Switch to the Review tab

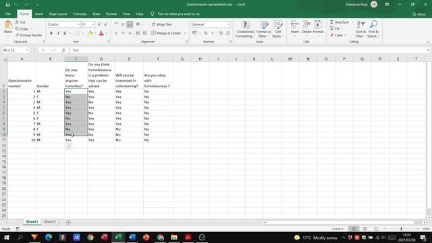click(x=111, y=13)
